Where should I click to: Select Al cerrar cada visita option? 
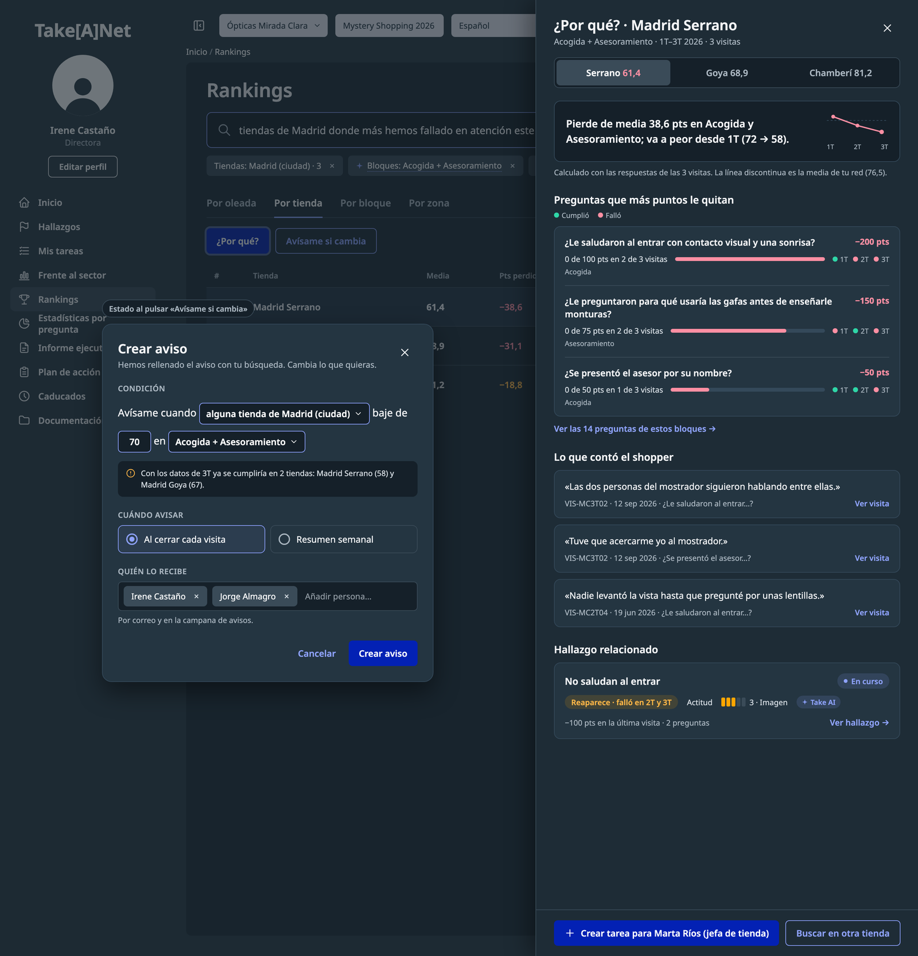(191, 539)
